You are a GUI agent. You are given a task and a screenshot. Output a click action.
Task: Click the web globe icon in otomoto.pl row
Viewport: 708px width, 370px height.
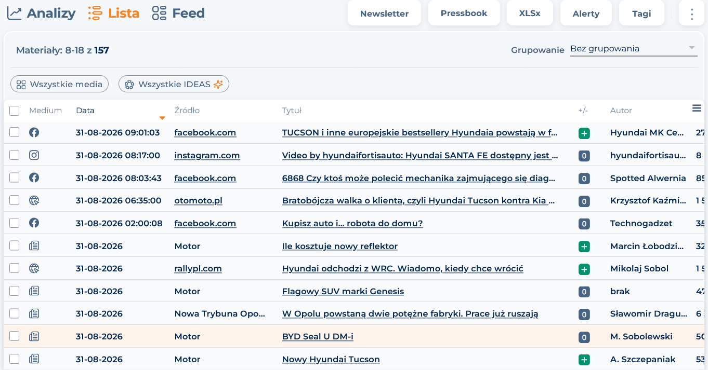click(34, 200)
